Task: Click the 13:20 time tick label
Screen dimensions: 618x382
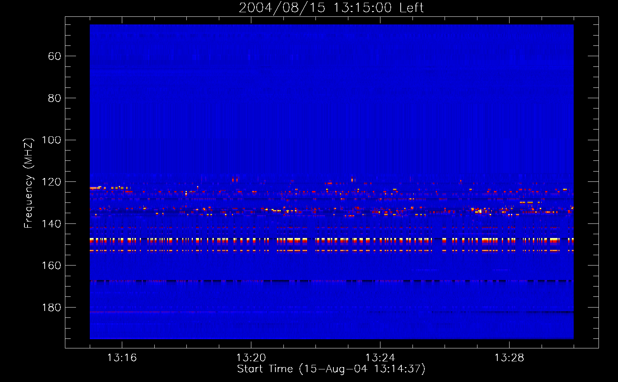Action: pos(251,358)
